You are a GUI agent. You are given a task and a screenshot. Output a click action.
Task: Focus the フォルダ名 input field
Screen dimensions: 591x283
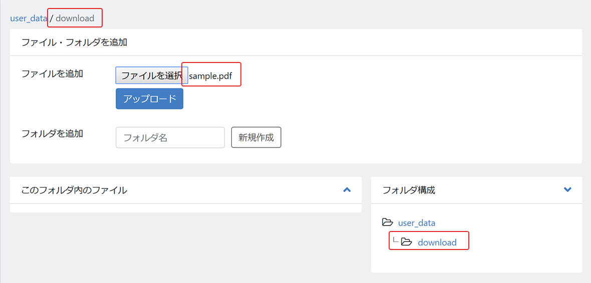(170, 137)
